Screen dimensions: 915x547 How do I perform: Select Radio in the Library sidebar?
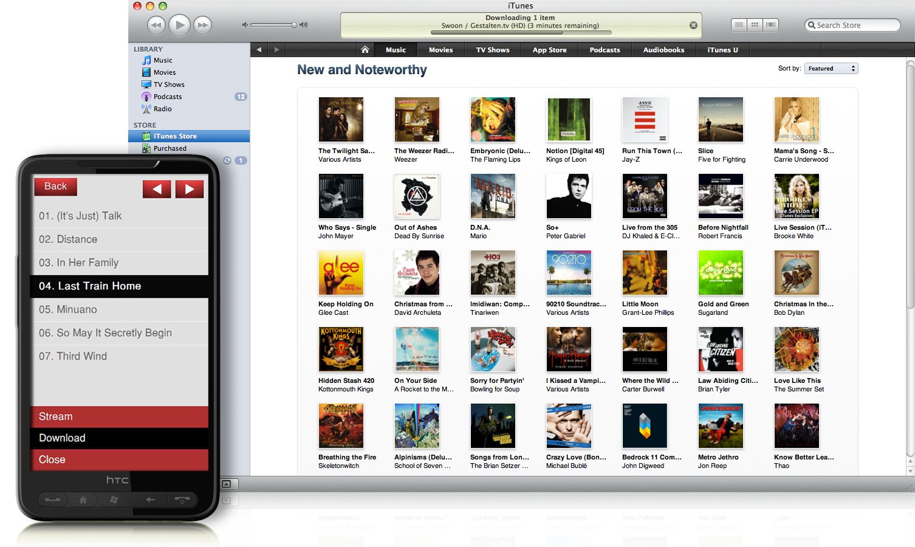click(x=189, y=109)
